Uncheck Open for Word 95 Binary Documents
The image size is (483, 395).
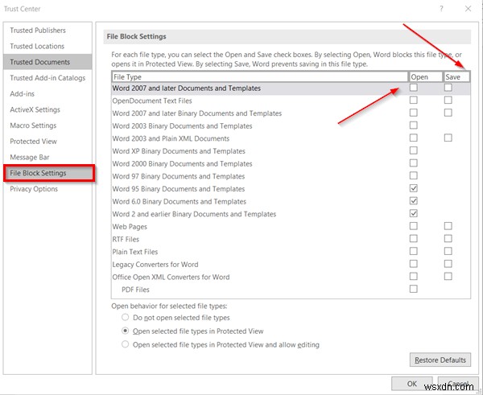tap(414, 188)
